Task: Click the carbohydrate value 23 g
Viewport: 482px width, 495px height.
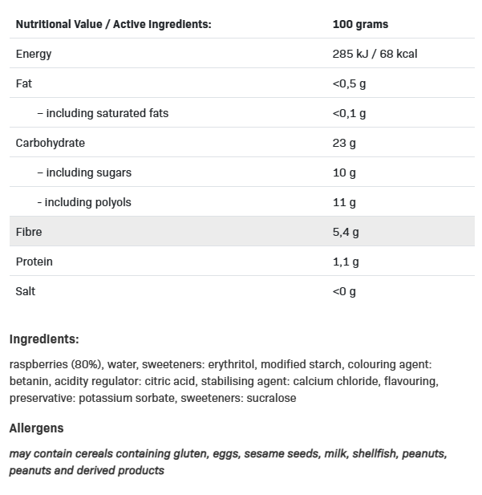Action: (x=344, y=143)
